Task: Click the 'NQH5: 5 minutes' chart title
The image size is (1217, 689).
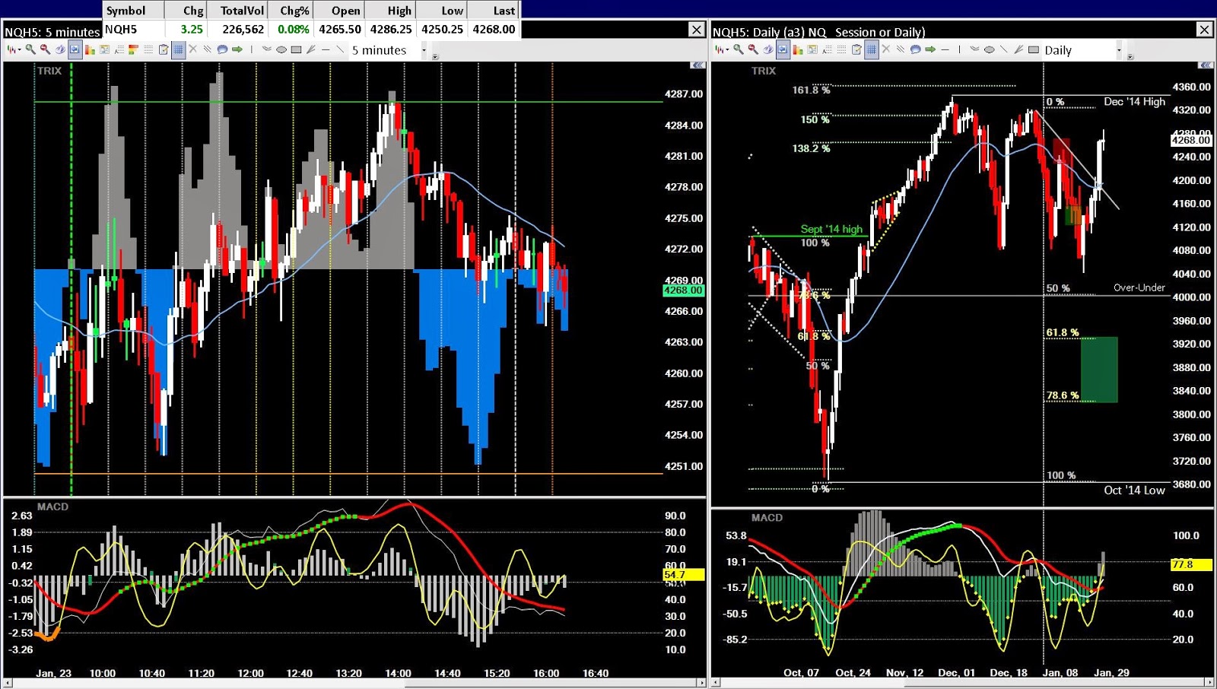Action: (x=52, y=32)
